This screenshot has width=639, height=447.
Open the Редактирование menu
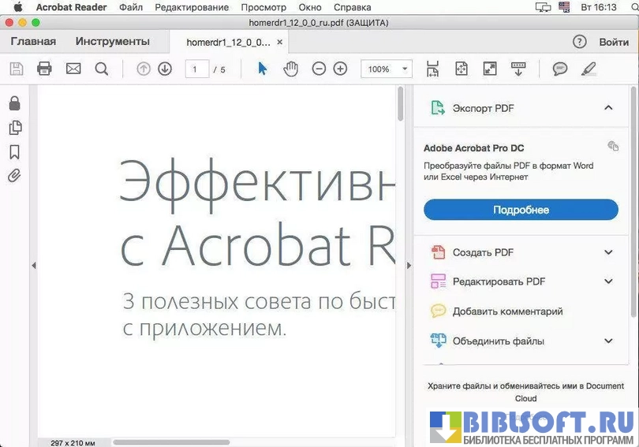[x=192, y=7]
